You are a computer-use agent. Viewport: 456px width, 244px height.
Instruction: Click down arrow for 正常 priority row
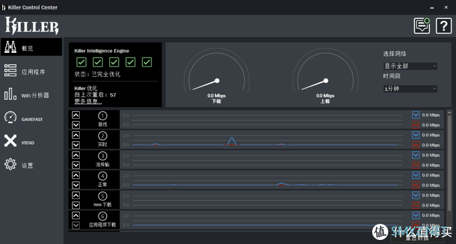pyautogui.click(x=76, y=185)
